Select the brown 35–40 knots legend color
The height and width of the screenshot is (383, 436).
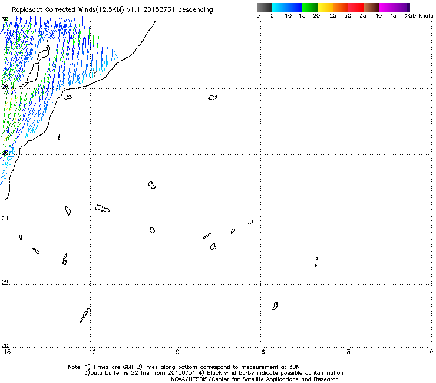[x=371, y=8]
